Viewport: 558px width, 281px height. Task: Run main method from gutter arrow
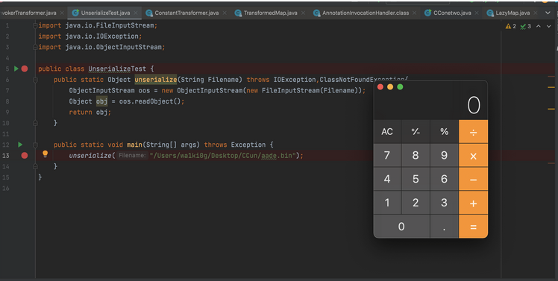[20, 145]
